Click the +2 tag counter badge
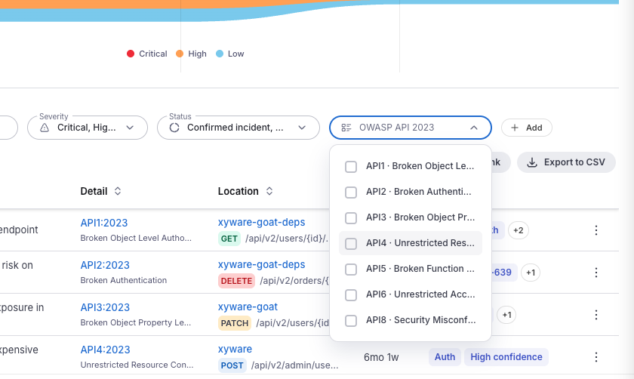Viewport: 634px width, 379px height. 518,230
